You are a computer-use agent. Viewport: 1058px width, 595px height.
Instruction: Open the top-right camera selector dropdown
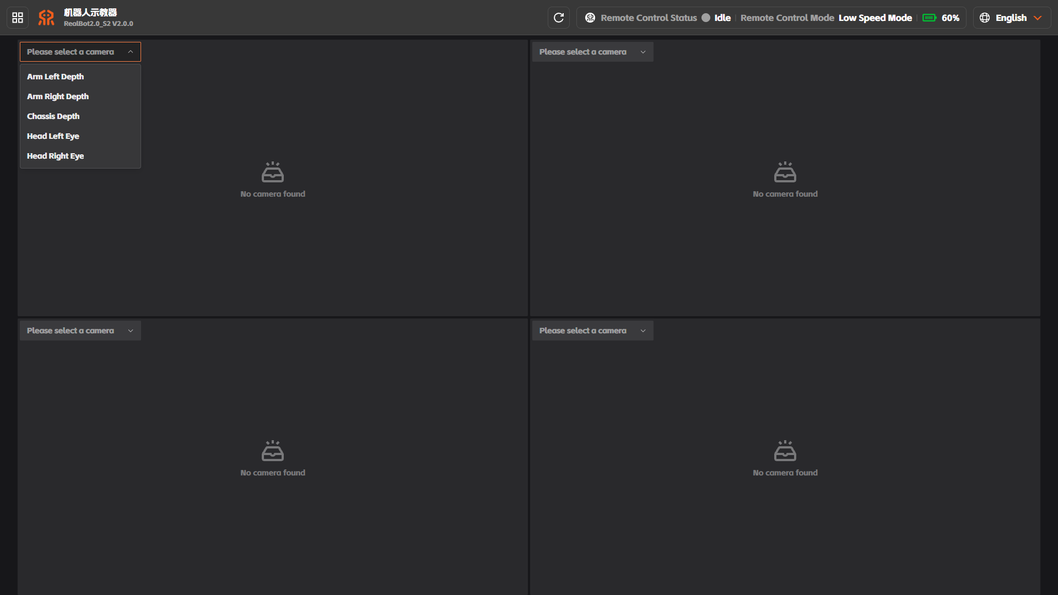[x=593, y=52]
